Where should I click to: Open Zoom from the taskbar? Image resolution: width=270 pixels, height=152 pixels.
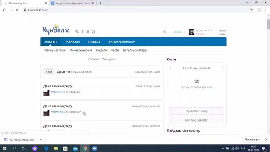tap(94, 148)
